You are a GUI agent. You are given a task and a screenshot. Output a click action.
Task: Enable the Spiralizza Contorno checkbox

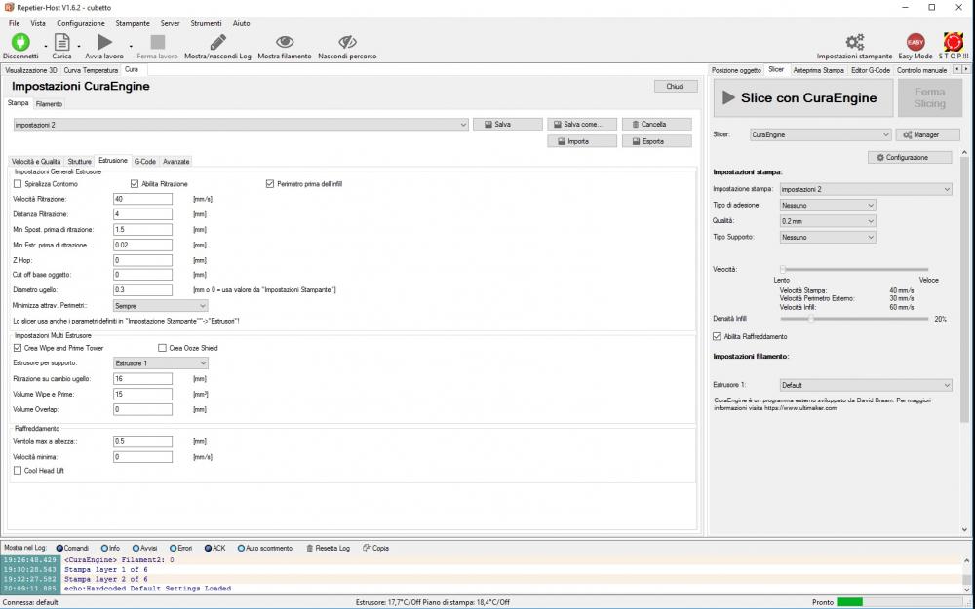(18, 183)
